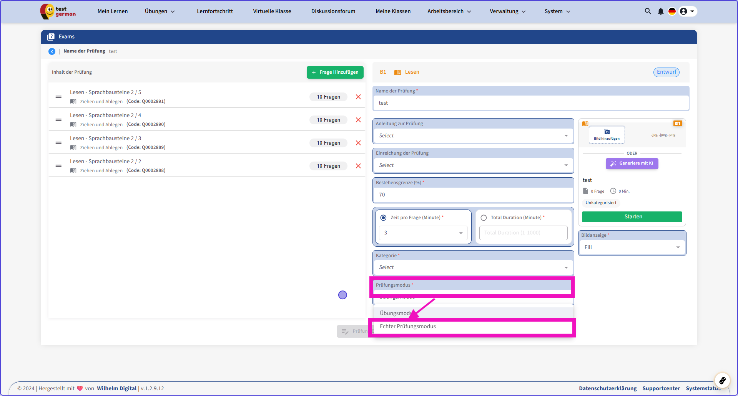Open the notifications bell
This screenshot has height=396, width=738.
coord(660,11)
